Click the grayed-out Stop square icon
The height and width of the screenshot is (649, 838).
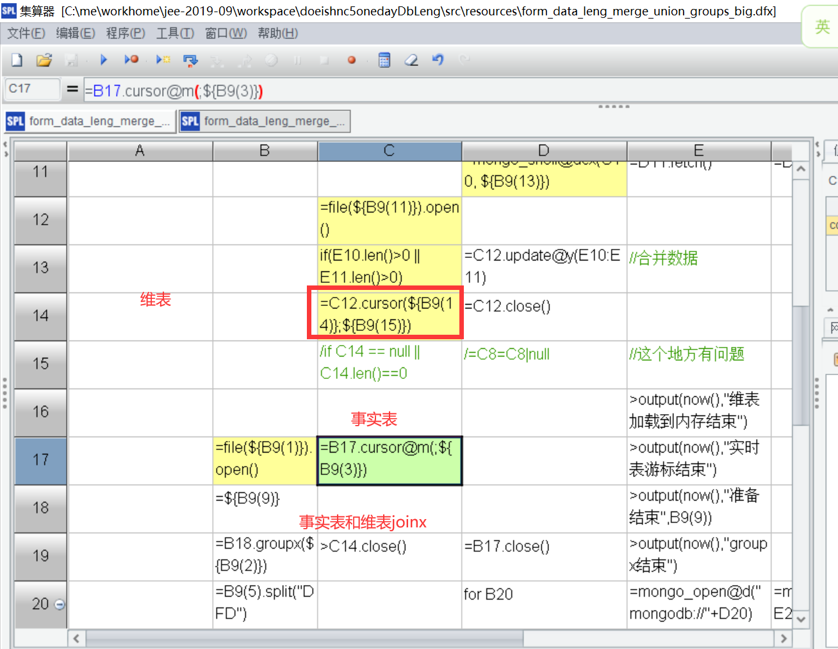point(324,60)
